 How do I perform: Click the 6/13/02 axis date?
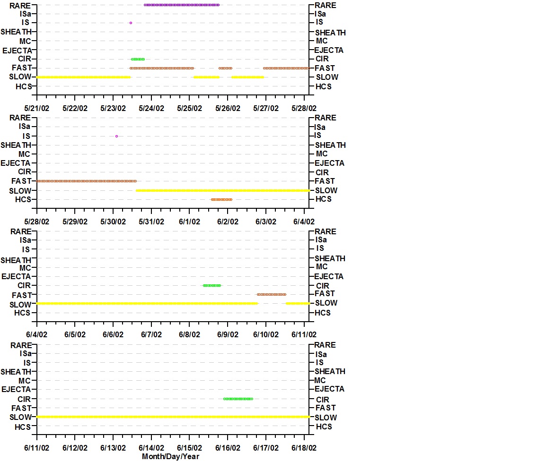113,448
